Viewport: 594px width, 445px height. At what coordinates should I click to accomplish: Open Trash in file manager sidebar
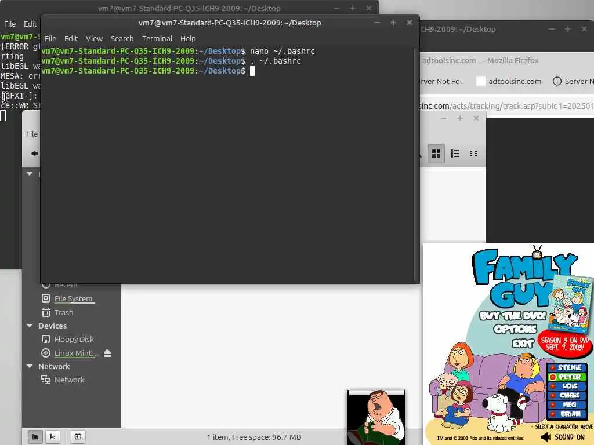[x=64, y=312]
